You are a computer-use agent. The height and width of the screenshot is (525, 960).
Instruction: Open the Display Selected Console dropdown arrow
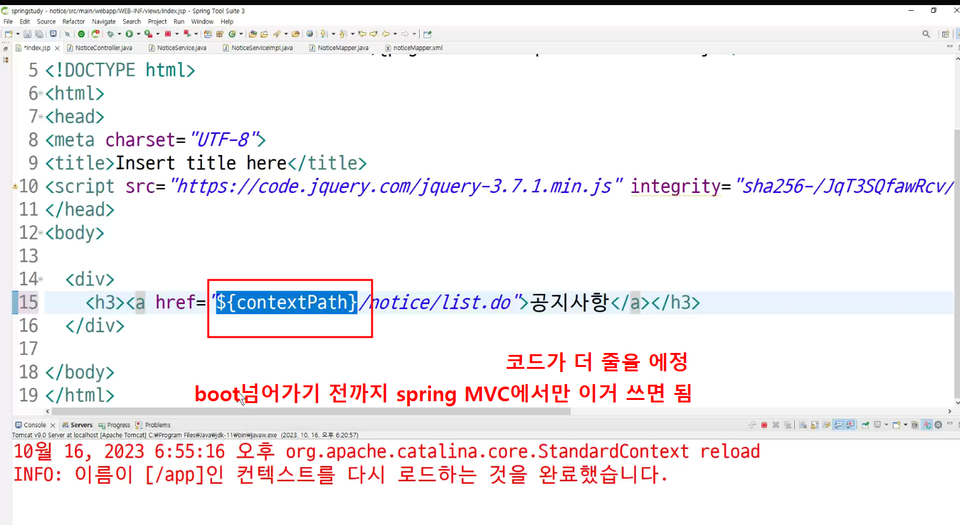point(886,425)
